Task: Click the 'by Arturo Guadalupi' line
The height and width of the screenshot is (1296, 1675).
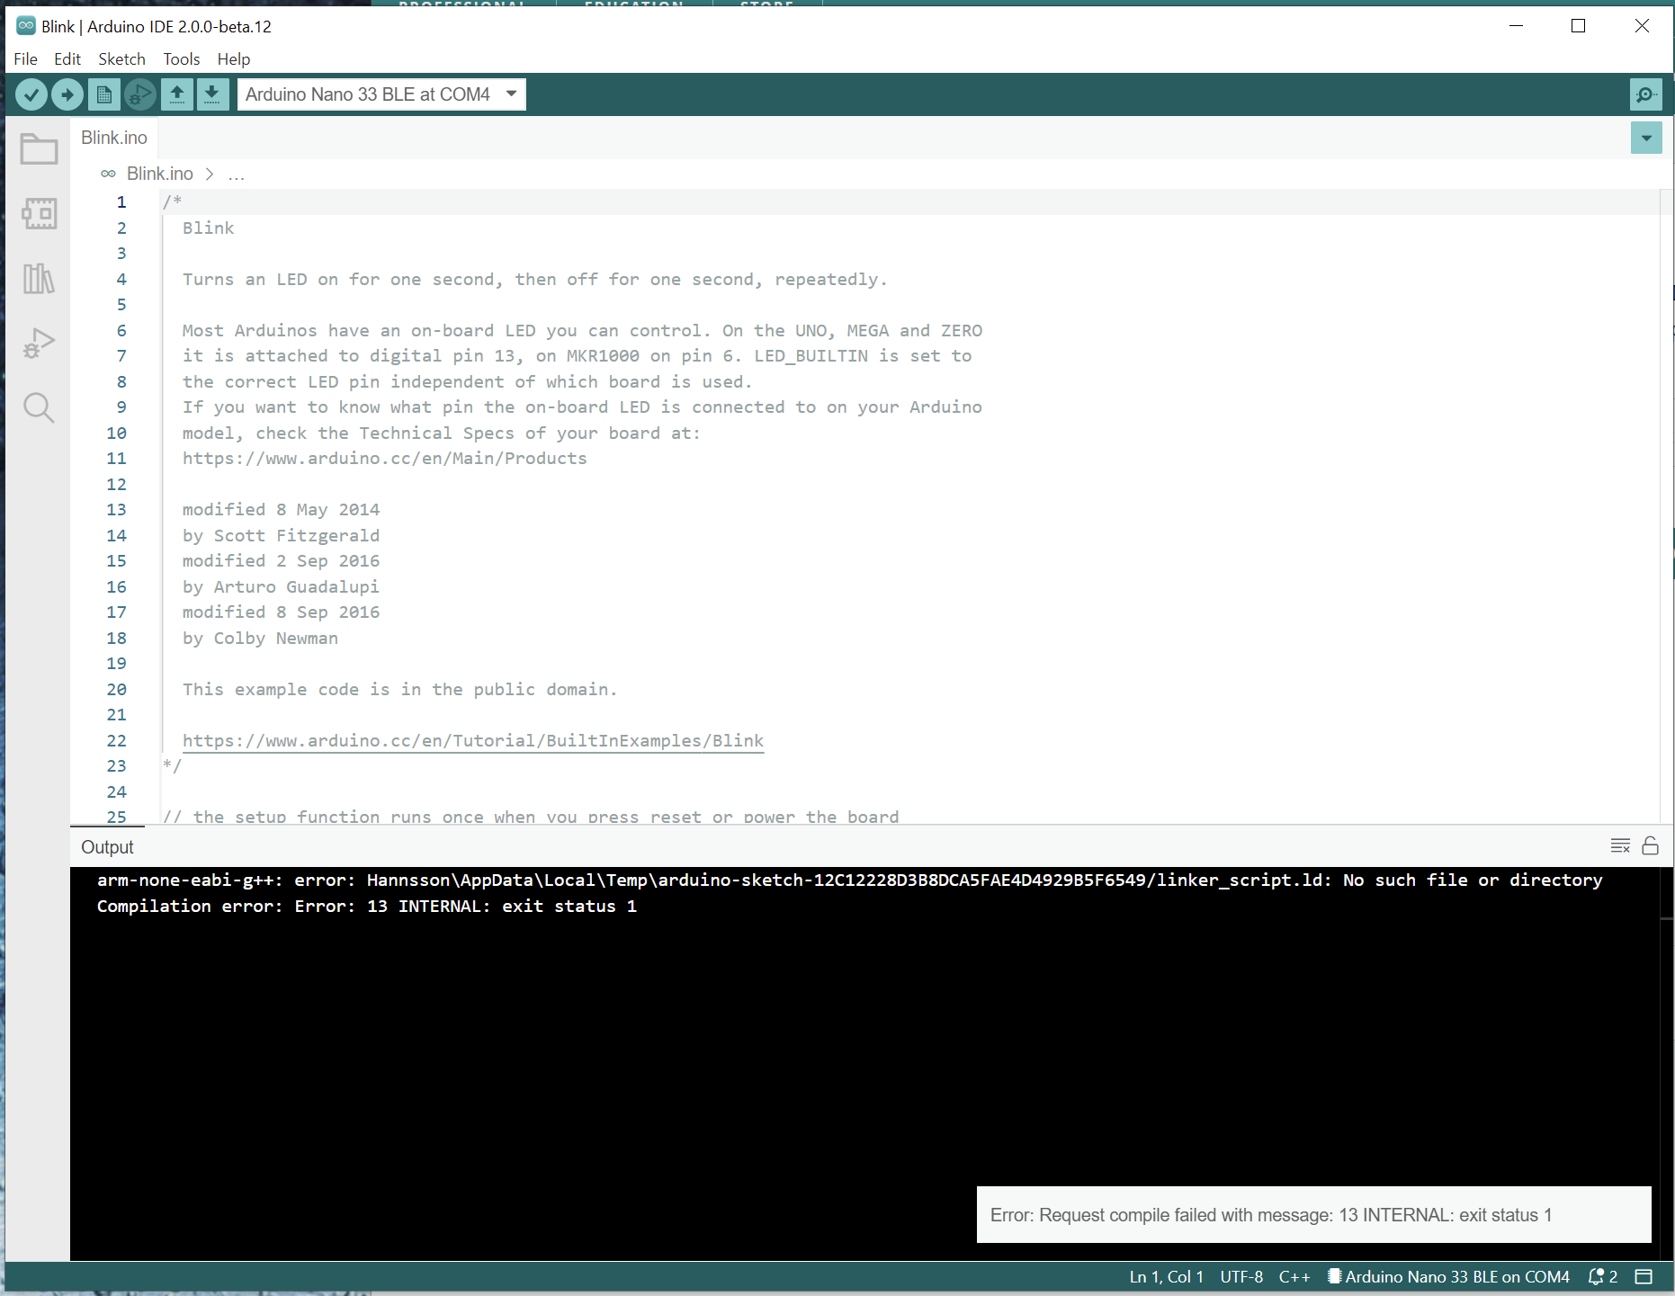Action: click(281, 586)
